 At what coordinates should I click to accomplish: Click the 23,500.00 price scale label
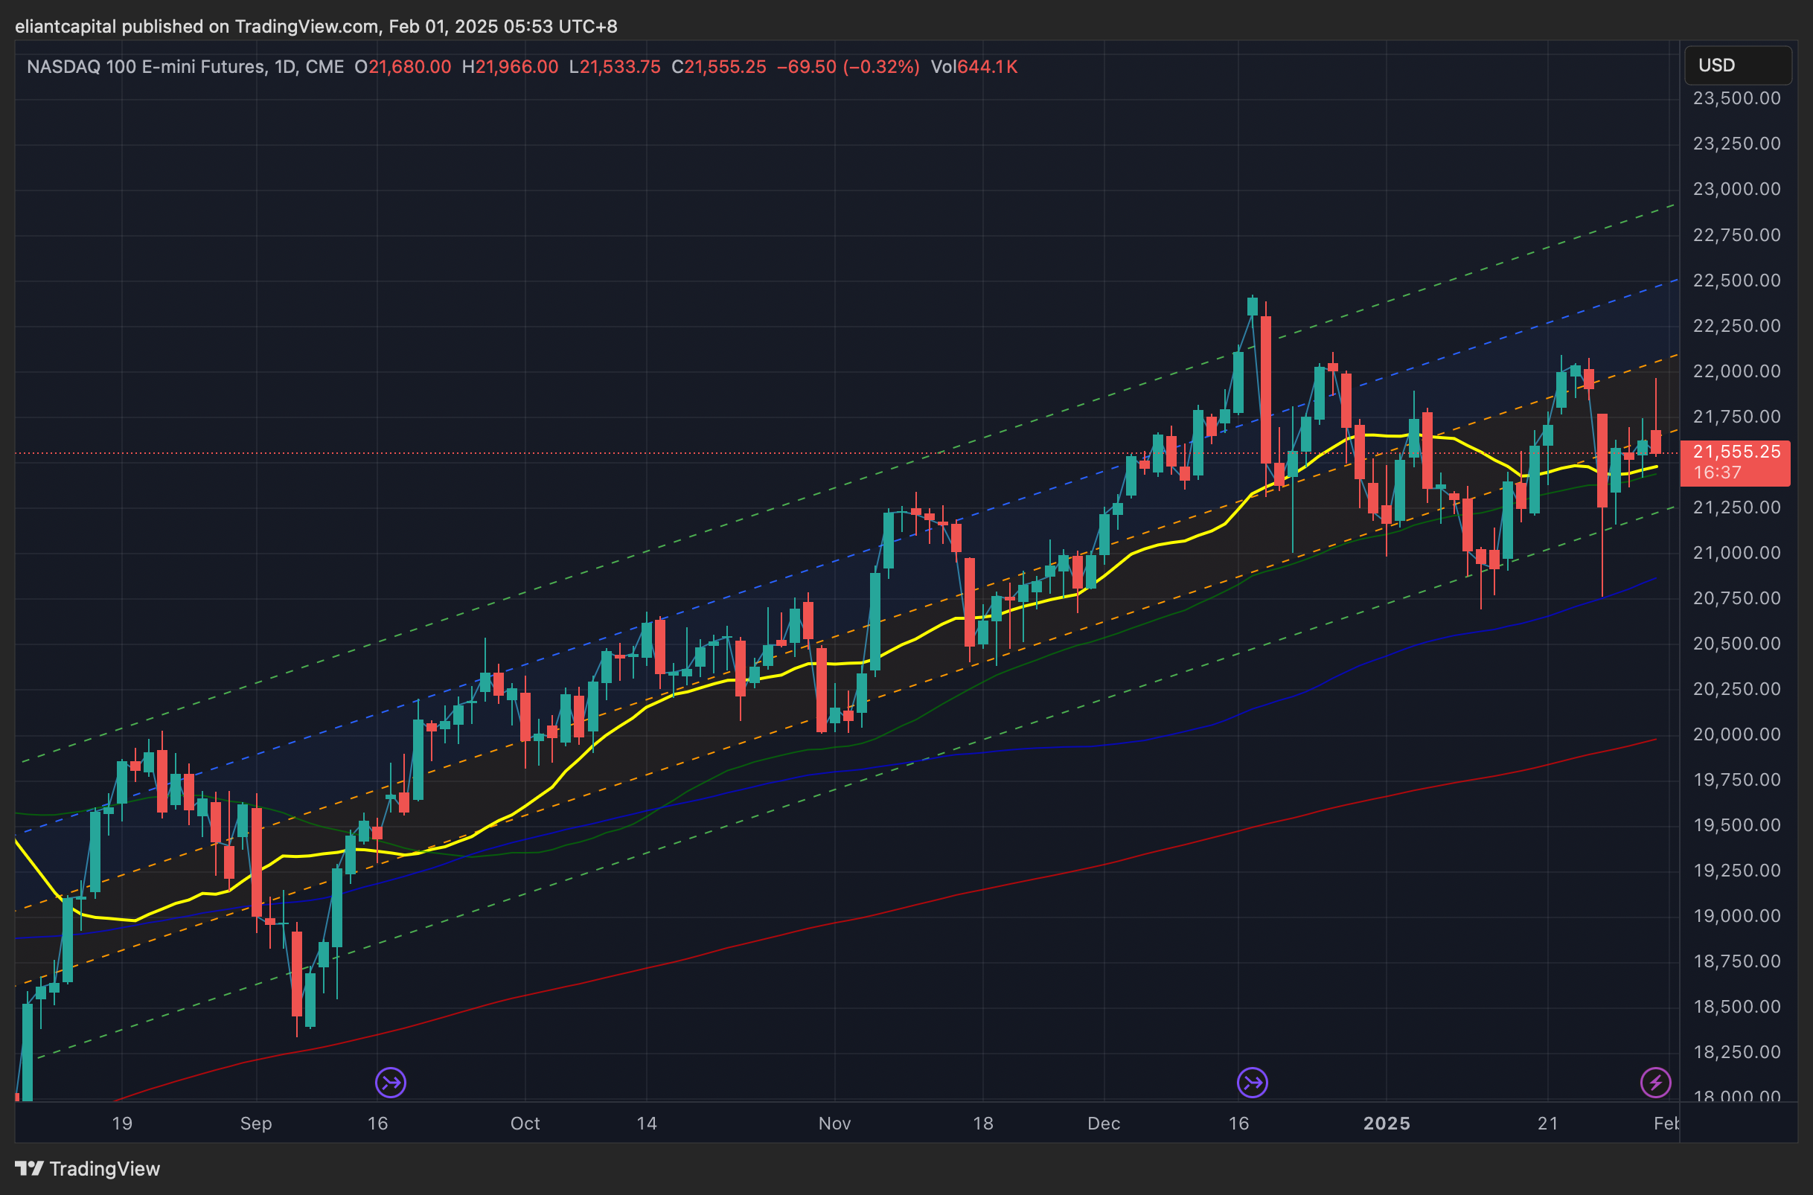click(x=1736, y=98)
